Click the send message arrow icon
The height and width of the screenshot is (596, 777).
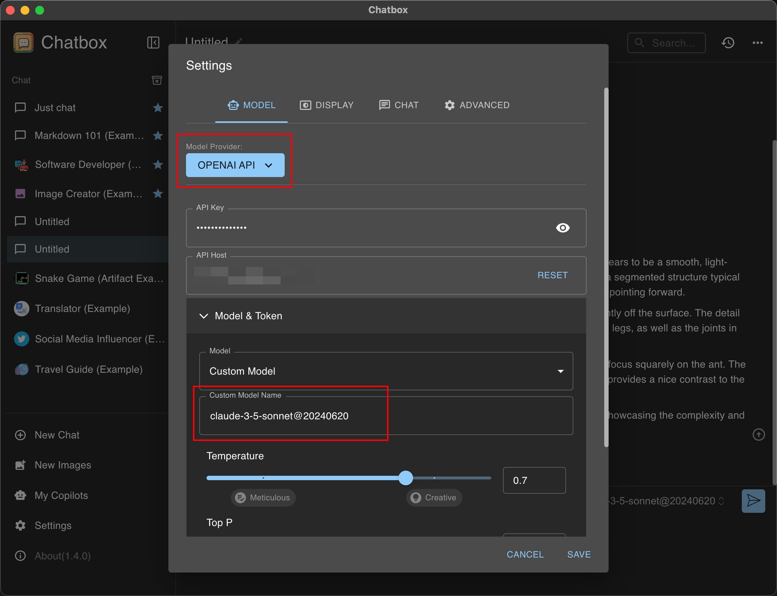pos(753,501)
